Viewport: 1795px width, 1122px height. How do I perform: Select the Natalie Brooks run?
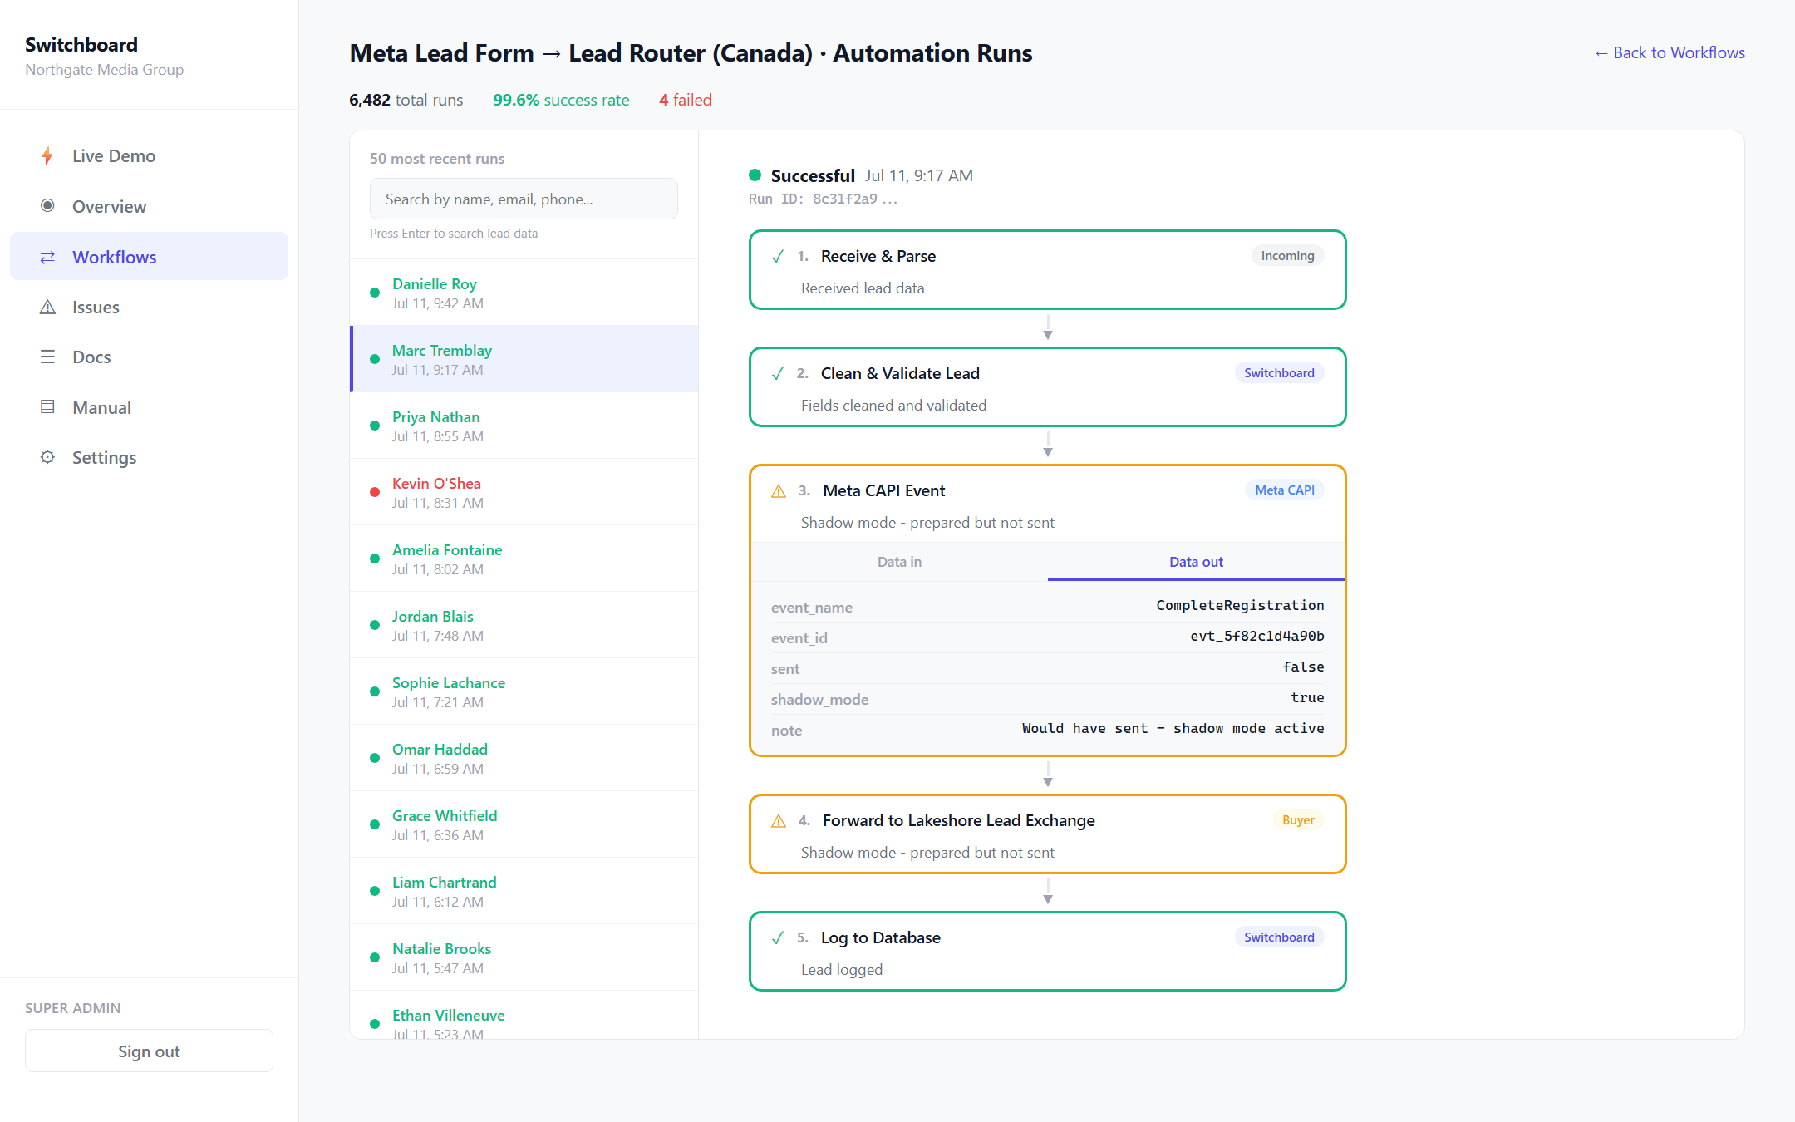[524, 957]
